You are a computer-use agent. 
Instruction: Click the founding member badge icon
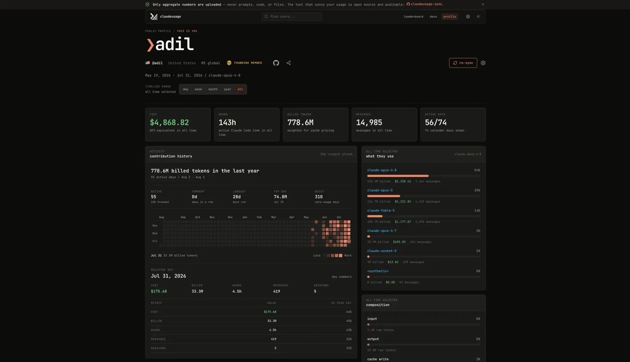tap(229, 63)
